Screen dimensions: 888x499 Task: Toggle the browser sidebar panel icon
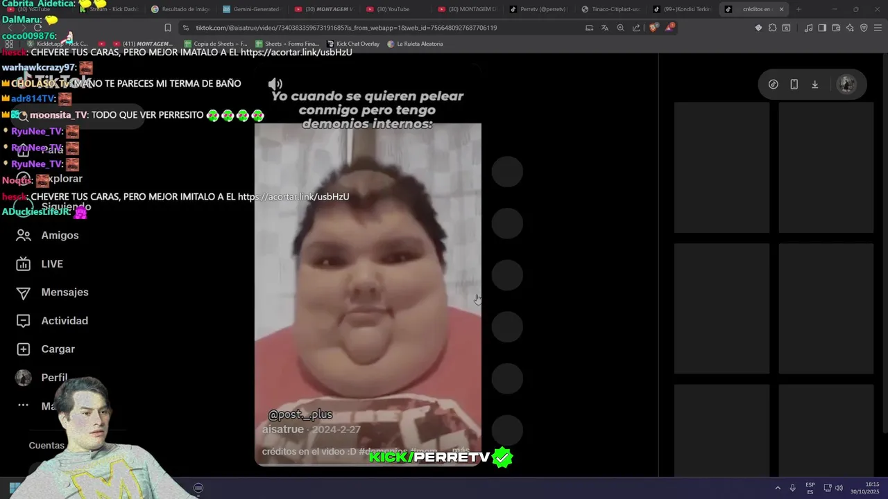point(822,28)
